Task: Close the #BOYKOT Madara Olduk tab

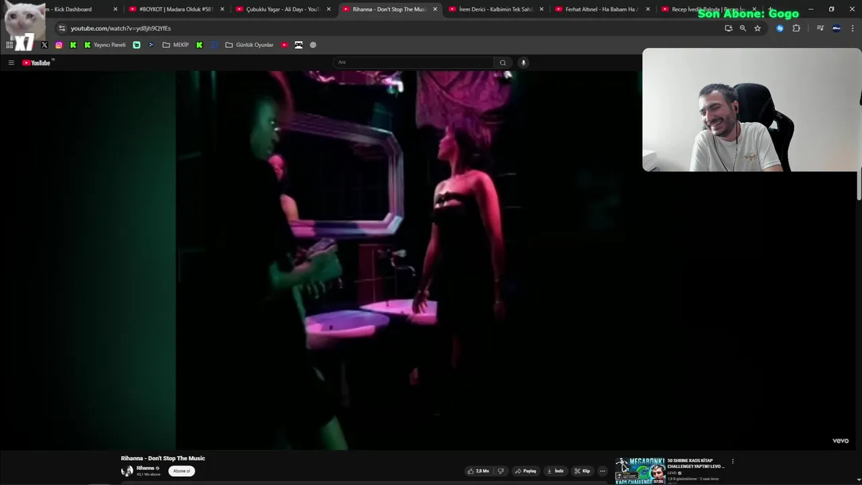Action: [222, 9]
